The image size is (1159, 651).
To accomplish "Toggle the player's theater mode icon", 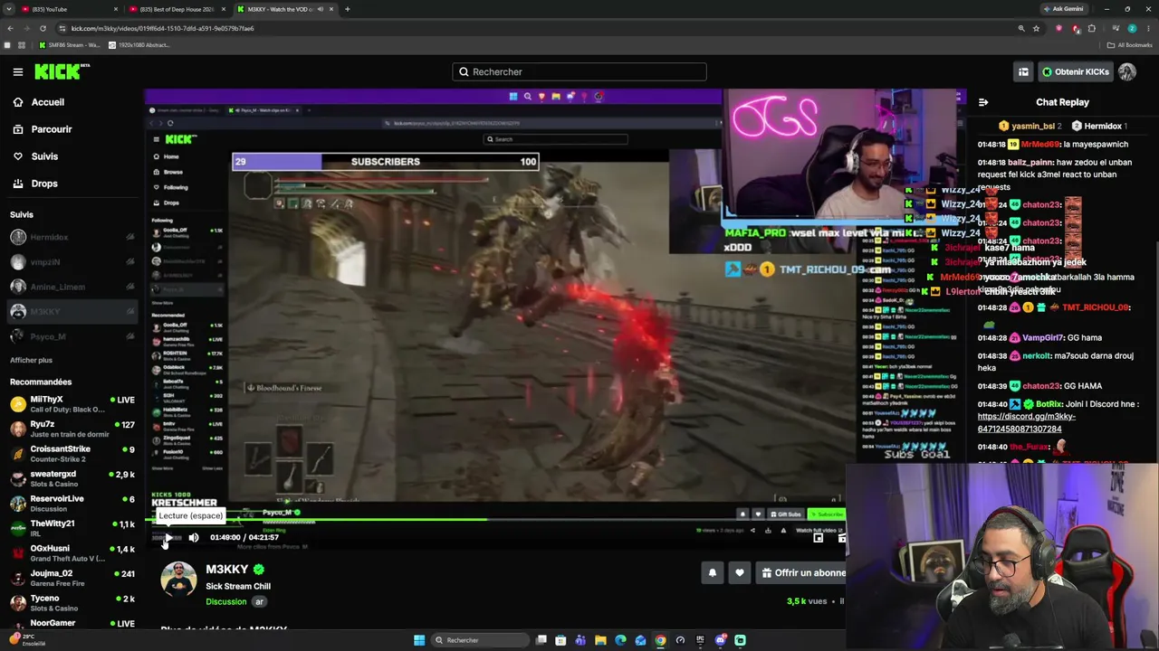I will [818, 538].
